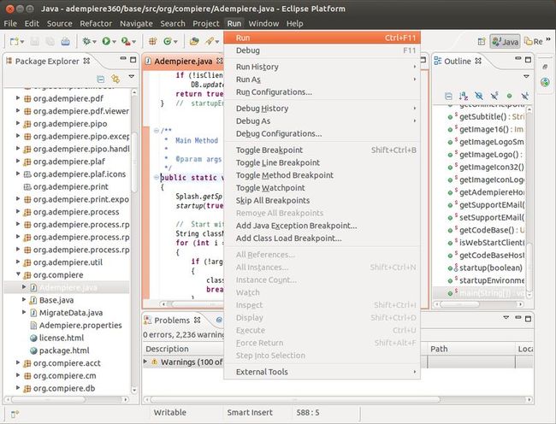Open Outline view menu triangle
The image size is (556, 424).
click(x=526, y=77)
